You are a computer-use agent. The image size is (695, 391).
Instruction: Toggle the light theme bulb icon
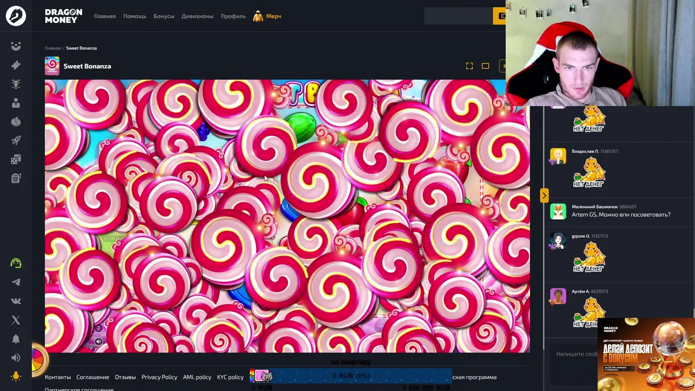point(16,376)
